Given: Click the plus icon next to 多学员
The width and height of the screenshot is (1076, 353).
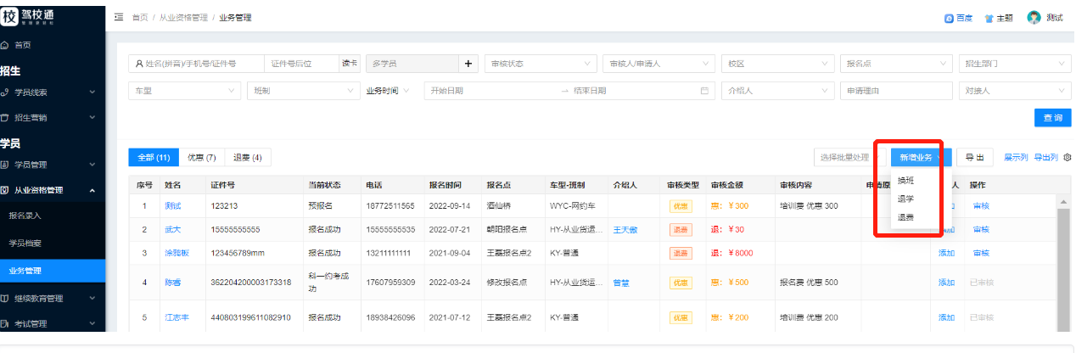Looking at the screenshot, I should 468,64.
